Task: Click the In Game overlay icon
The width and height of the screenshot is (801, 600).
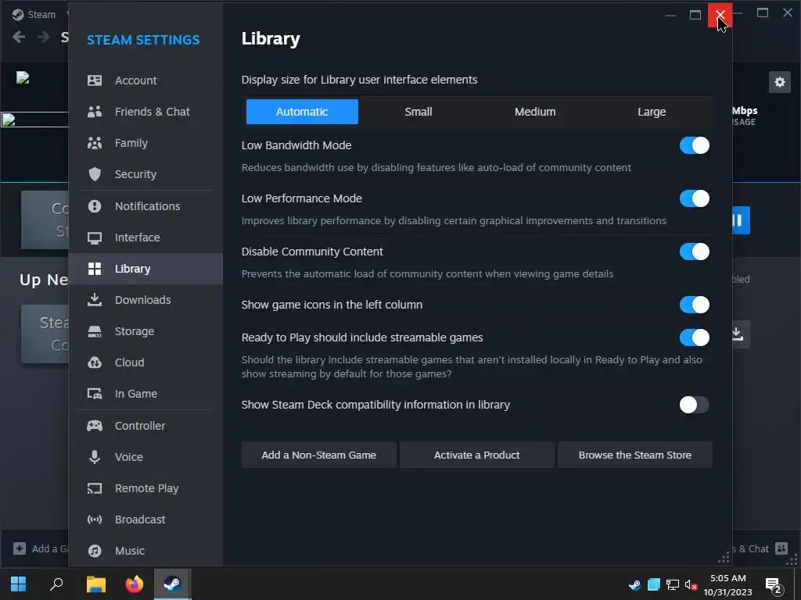Action: tap(95, 394)
